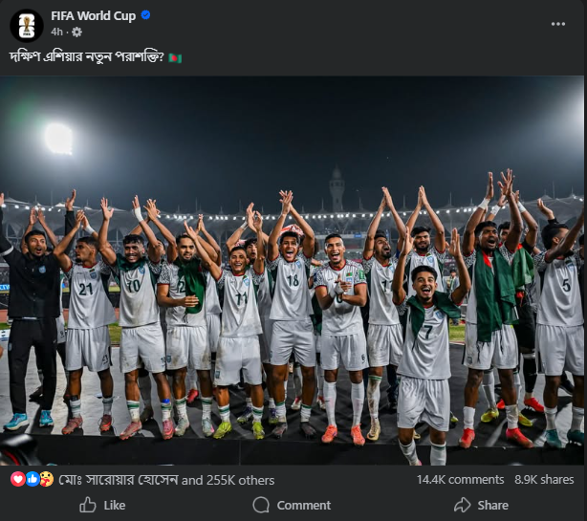Image resolution: width=587 pixels, height=521 pixels.
Task: View the 14.4K comments
Action: click(460, 480)
